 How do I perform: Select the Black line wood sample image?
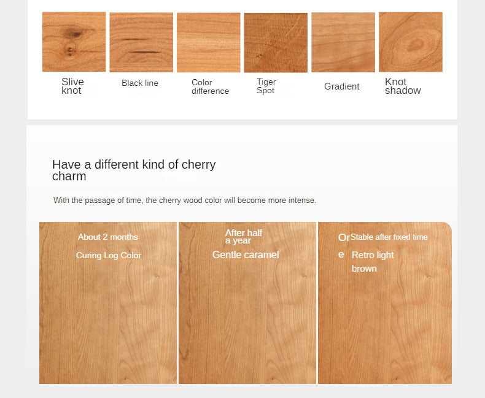pos(141,42)
